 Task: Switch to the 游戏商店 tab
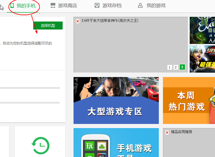coord(64,6)
